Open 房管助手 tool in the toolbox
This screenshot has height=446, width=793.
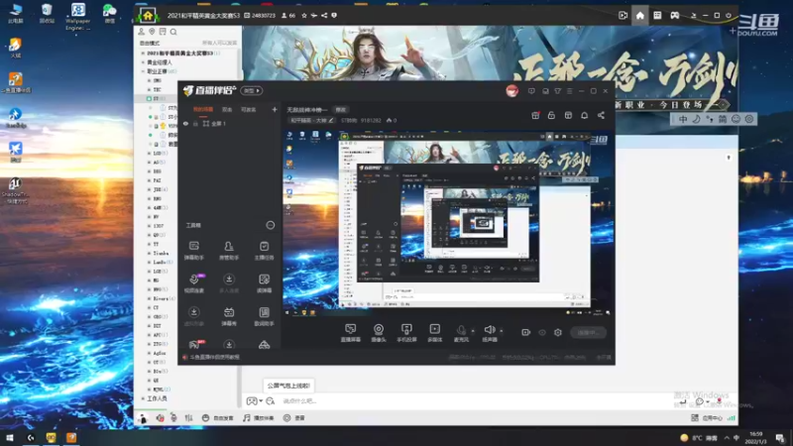pos(229,251)
